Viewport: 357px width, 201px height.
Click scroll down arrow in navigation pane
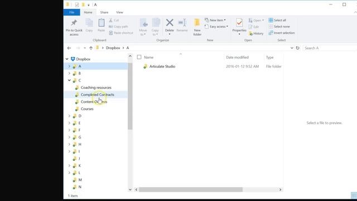click(130, 190)
